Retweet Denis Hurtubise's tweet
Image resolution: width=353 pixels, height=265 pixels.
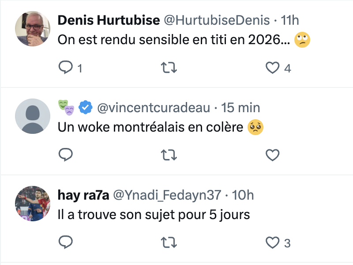169,68
